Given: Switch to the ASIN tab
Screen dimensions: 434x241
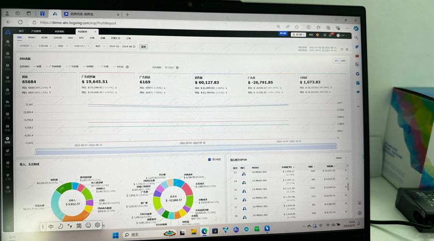Looking at the screenshot, I should coord(45,38).
